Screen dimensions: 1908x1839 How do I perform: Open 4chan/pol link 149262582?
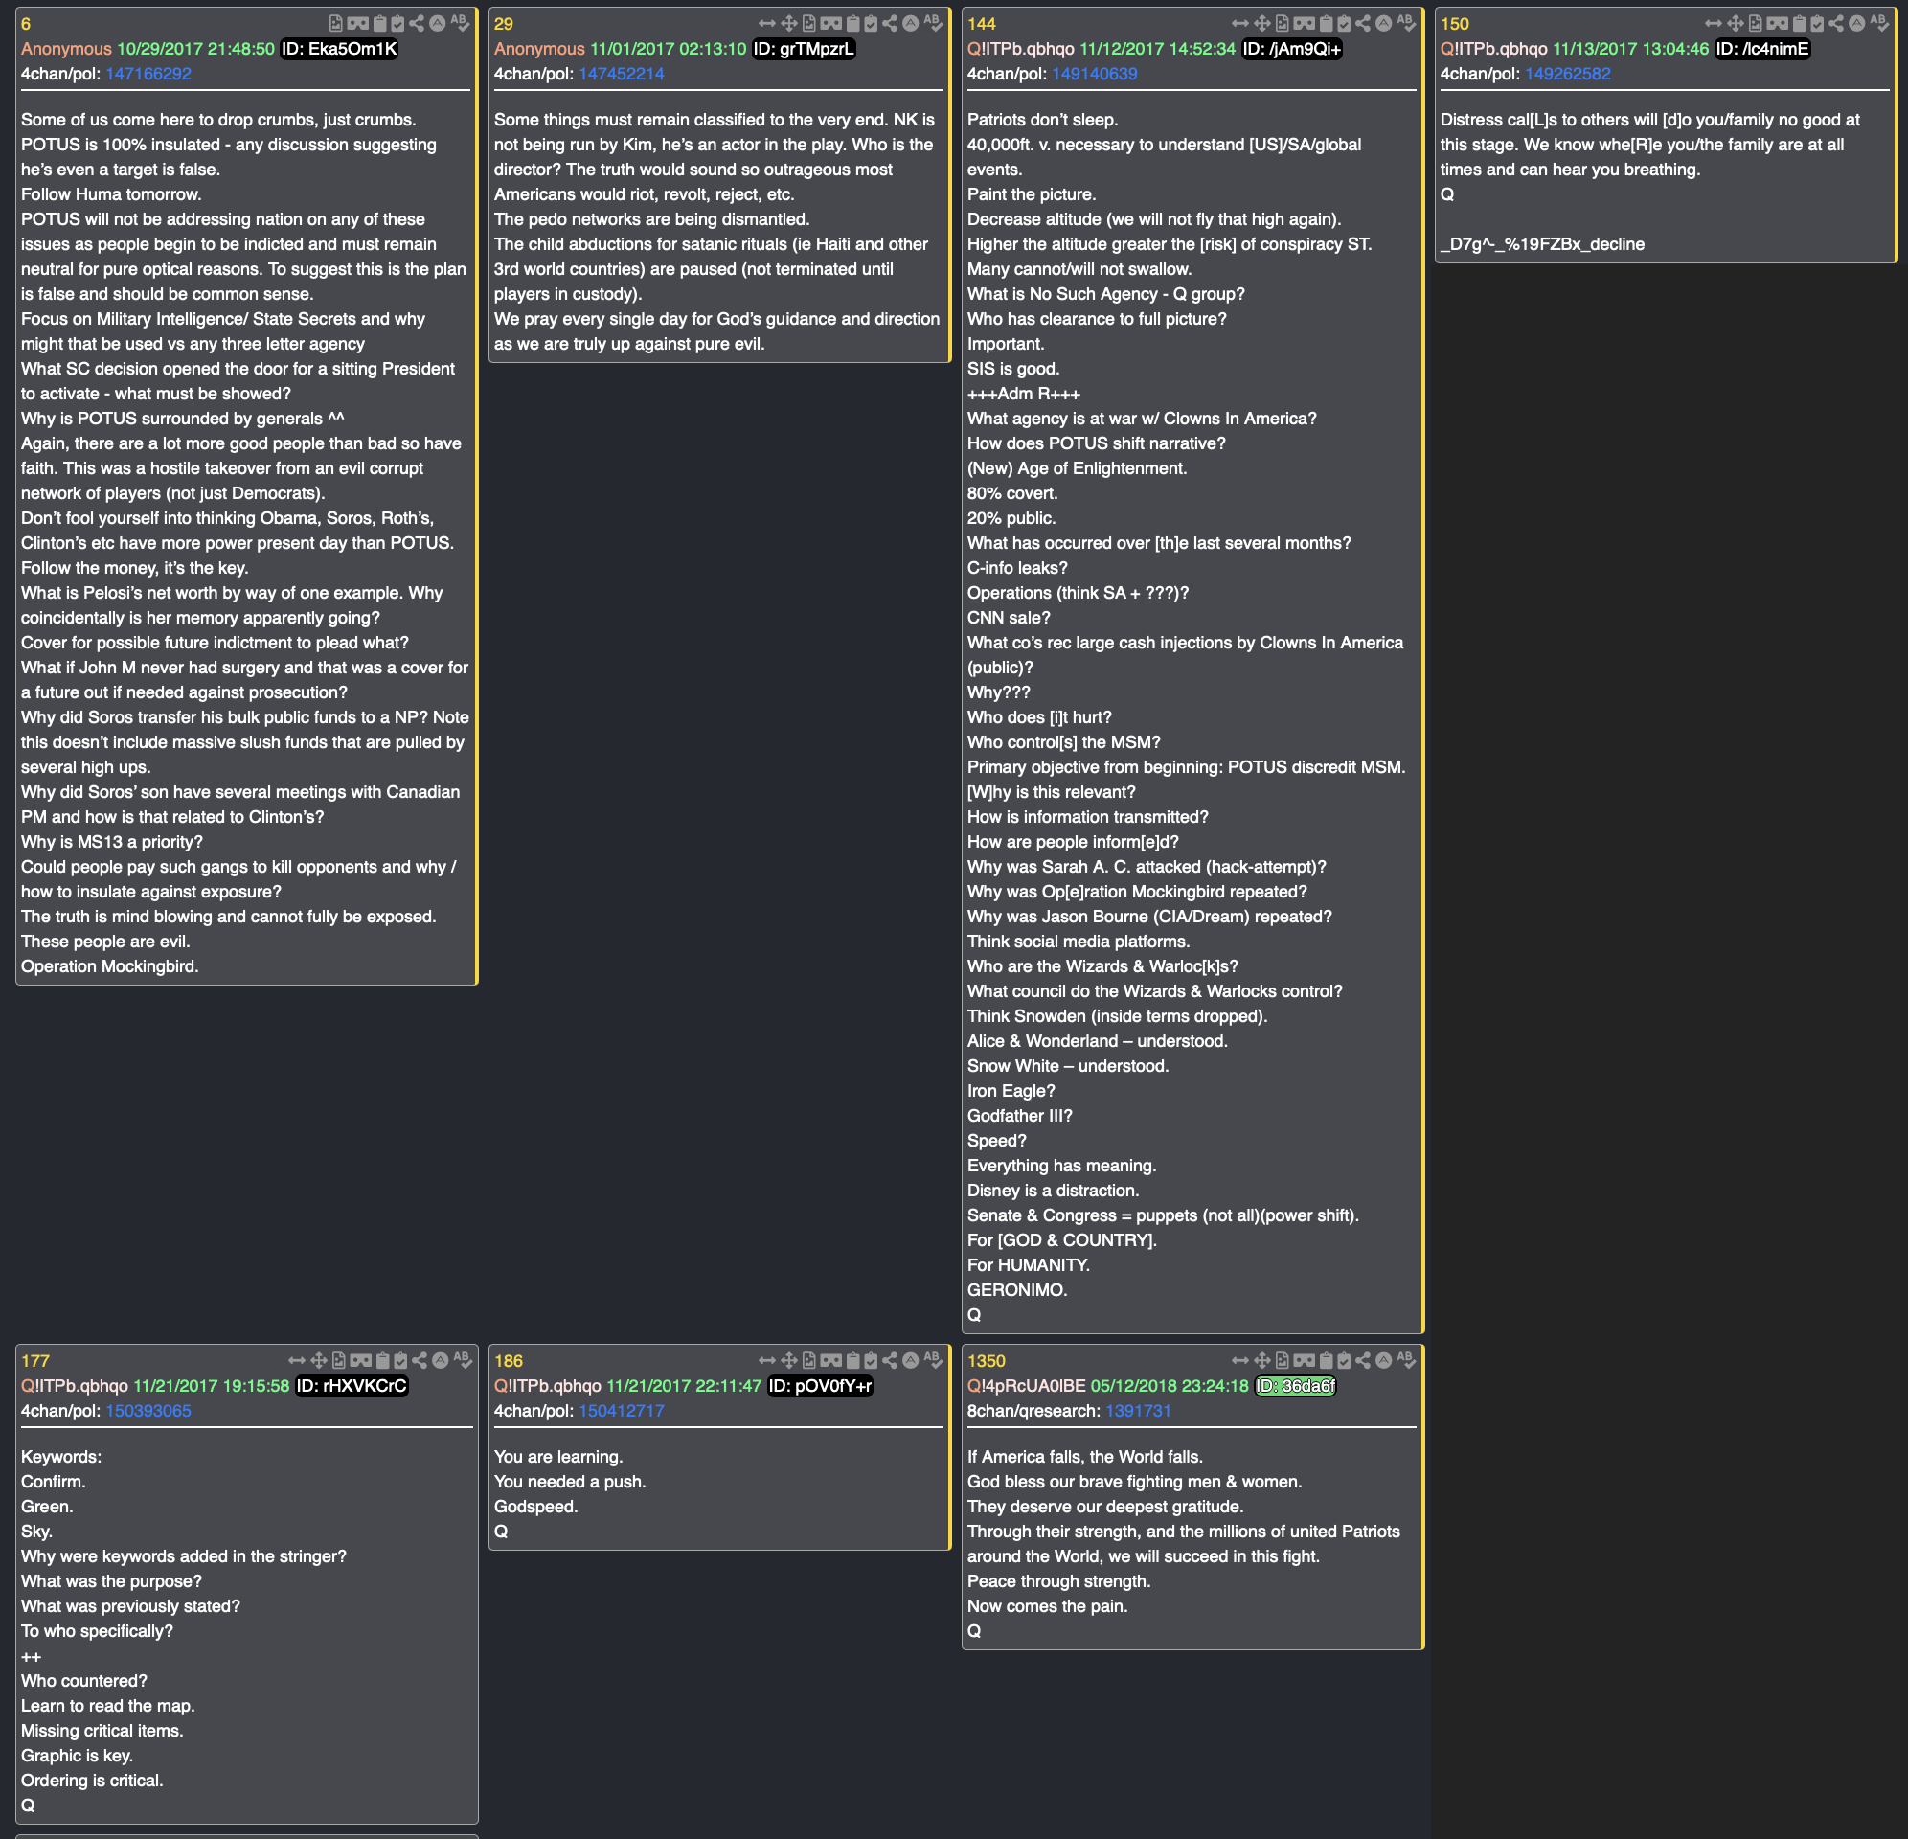[1567, 74]
